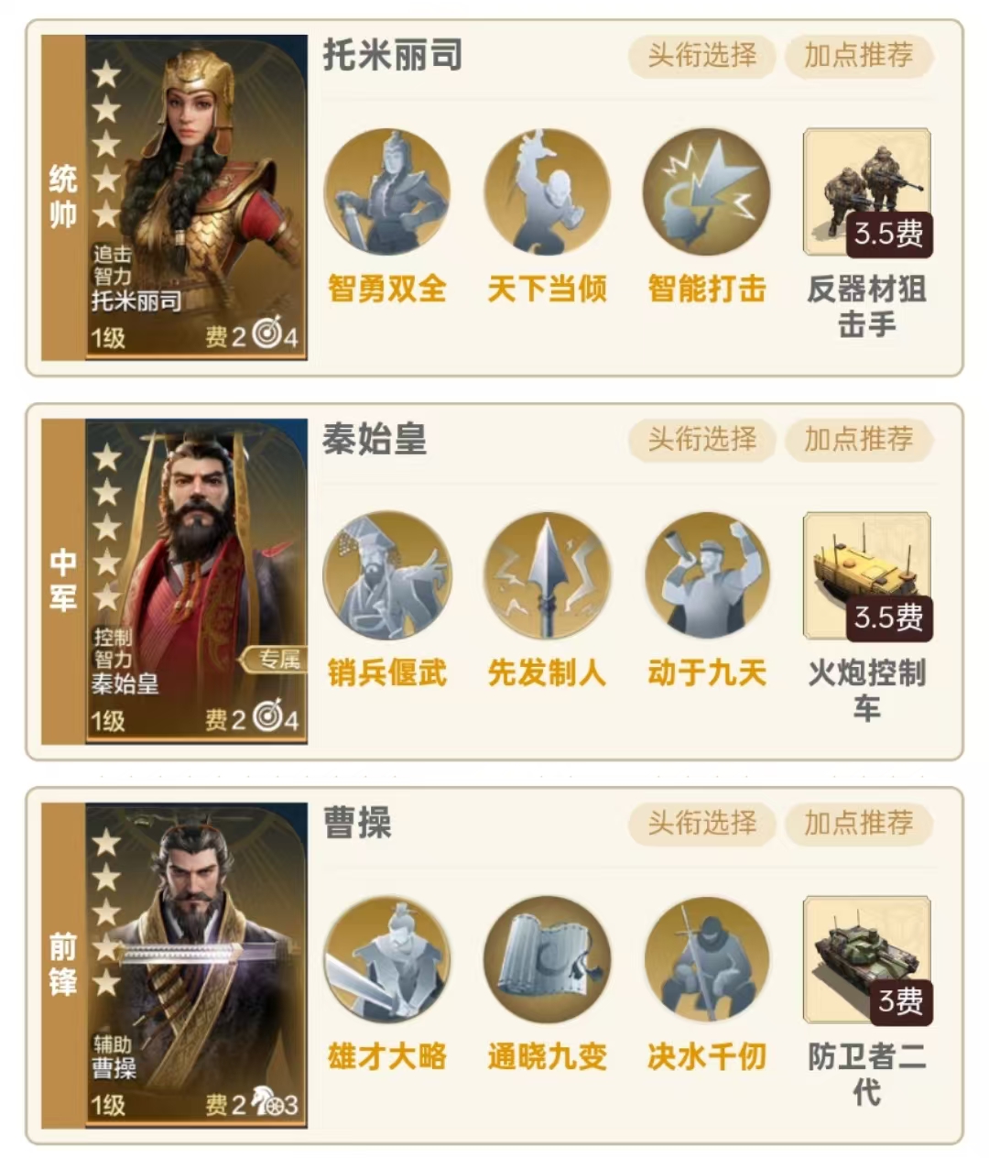Image resolution: width=989 pixels, height=1158 pixels.
Task: Open 头衔选择 for 托米丽司
Action: 702,56
